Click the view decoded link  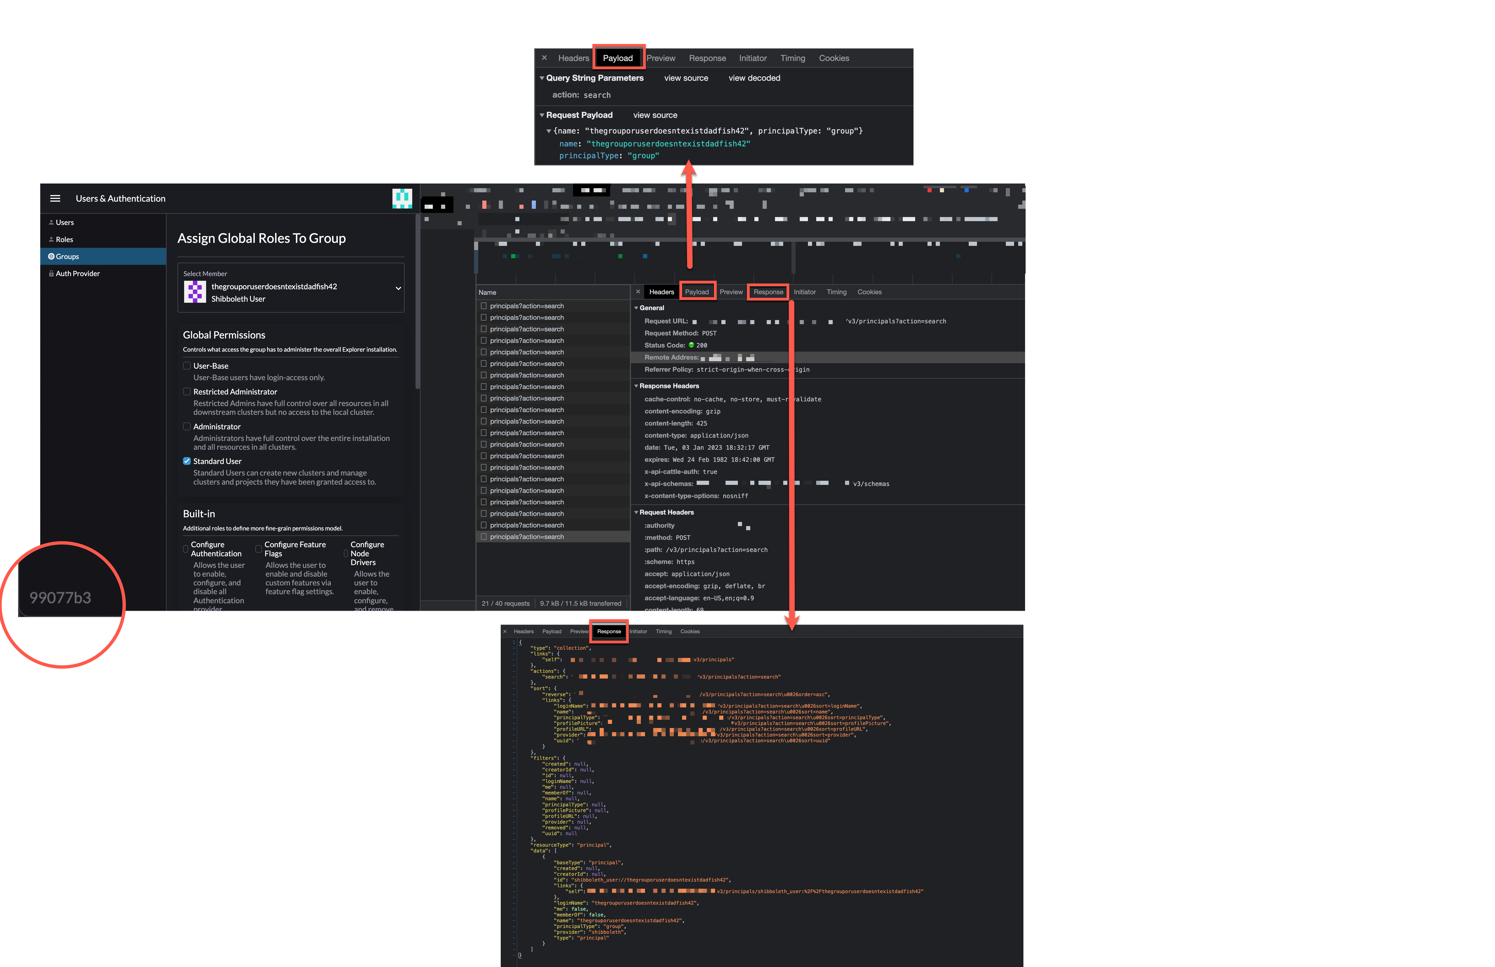pyautogui.click(x=754, y=78)
